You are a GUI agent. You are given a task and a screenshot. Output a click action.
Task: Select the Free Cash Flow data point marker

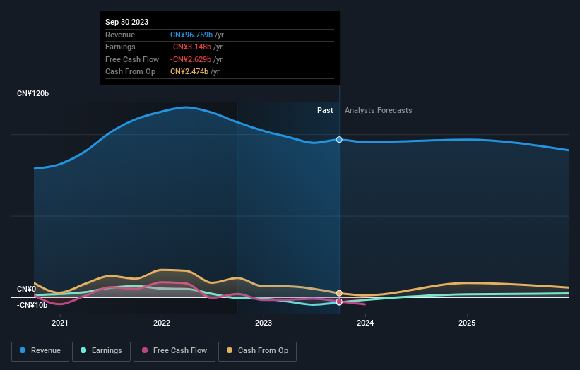[339, 302]
